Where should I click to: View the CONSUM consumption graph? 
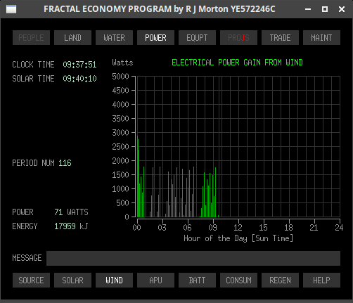coord(238,280)
